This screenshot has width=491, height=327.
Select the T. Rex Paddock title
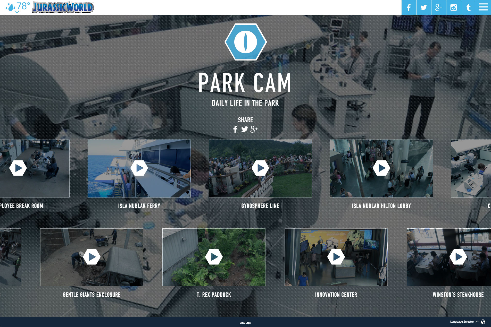(x=214, y=295)
